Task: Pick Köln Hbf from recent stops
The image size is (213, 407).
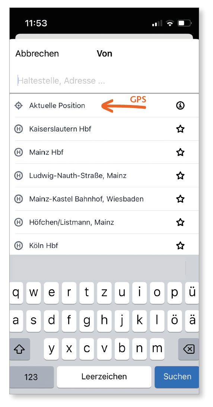Action: pyautogui.click(x=104, y=245)
